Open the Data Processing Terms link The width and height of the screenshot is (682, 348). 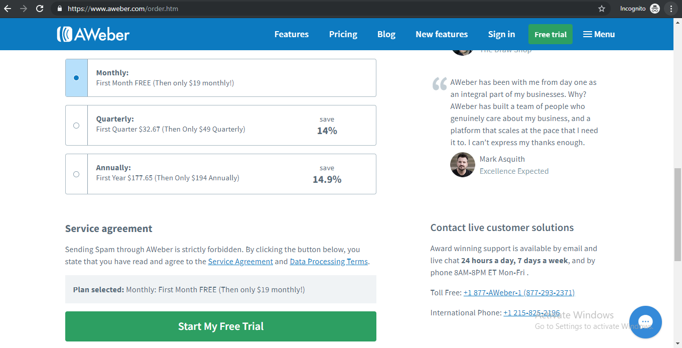[x=329, y=262]
